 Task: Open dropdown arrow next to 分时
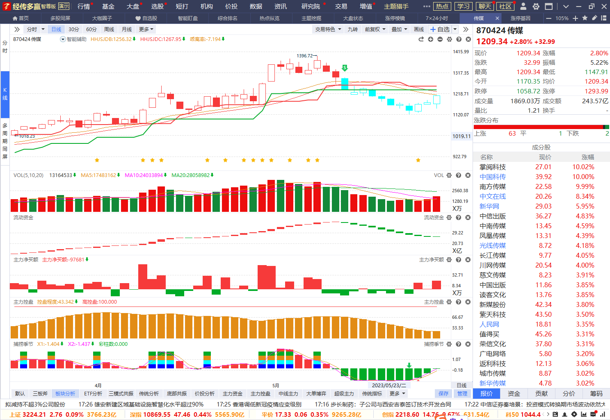coord(43,30)
